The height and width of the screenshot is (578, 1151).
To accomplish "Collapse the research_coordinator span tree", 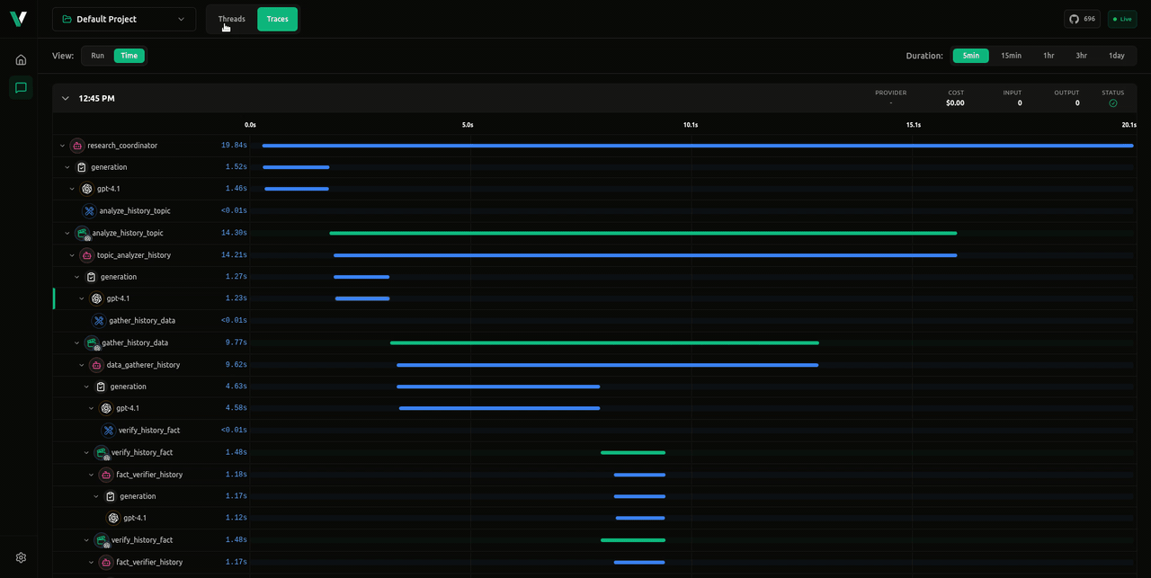I will click(61, 145).
